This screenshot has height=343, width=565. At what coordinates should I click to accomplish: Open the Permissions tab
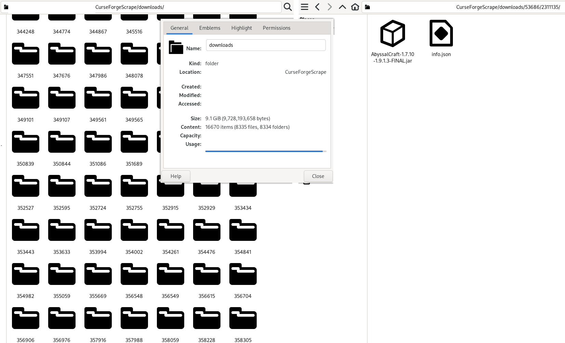click(277, 28)
